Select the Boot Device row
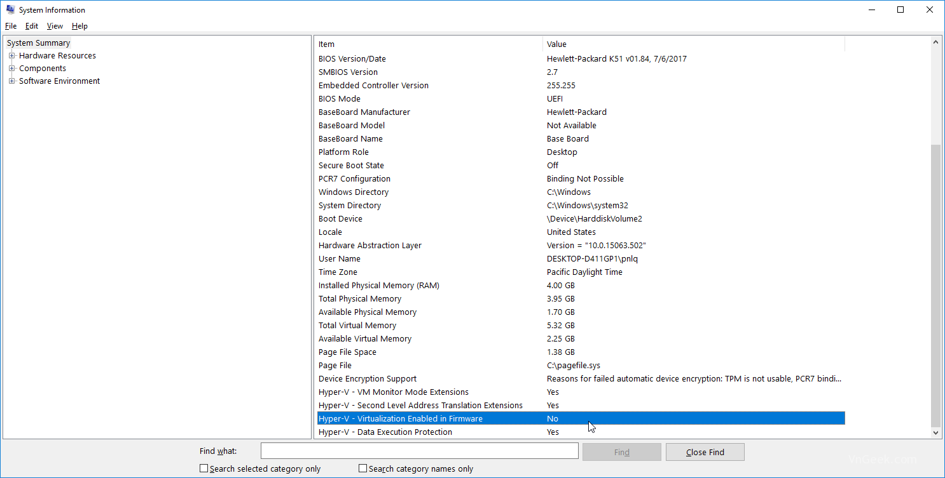 [581, 219]
